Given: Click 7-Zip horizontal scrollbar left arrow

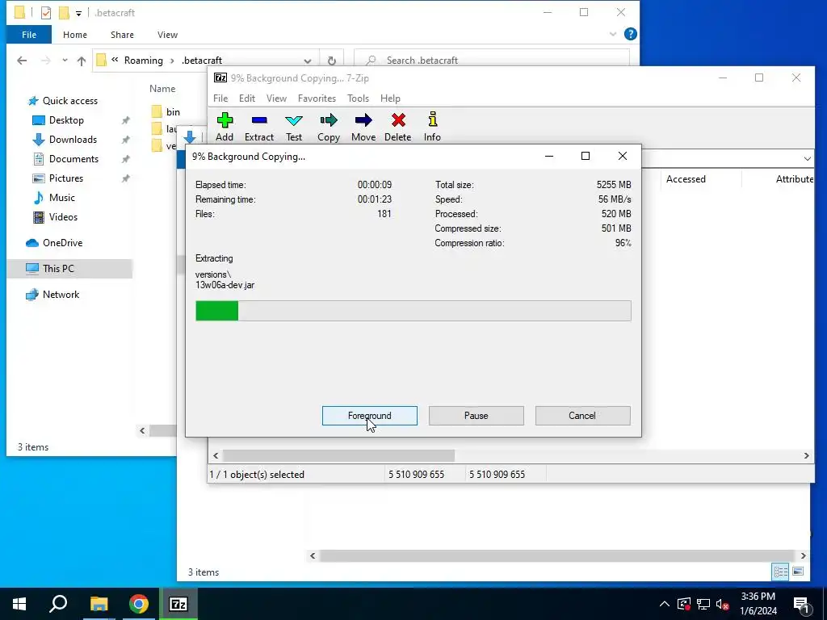Looking at the screenshot, I should 215,455.
